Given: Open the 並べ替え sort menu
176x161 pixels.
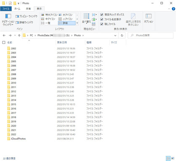Looking at the screenshot, I should tap(86, 19).
